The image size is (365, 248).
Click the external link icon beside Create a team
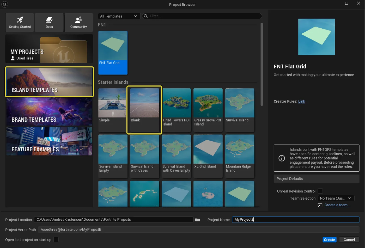pos(320,205)
